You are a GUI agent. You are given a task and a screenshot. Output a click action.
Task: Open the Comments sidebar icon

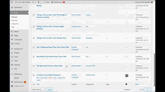(x=12, y=40)
